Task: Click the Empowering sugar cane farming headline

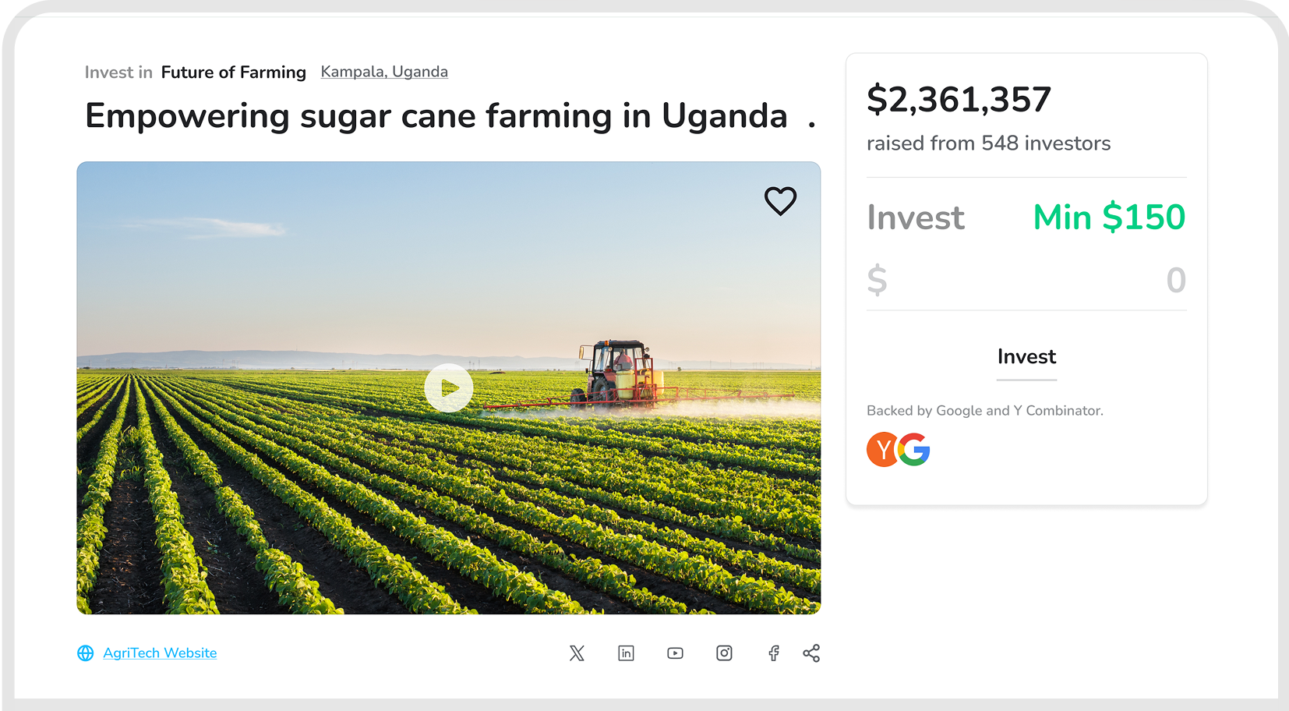Action: pos(436,116)
